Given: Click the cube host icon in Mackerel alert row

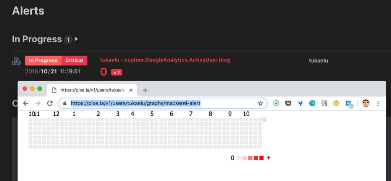Looking at the screenshot, I should tap(16, 61).
